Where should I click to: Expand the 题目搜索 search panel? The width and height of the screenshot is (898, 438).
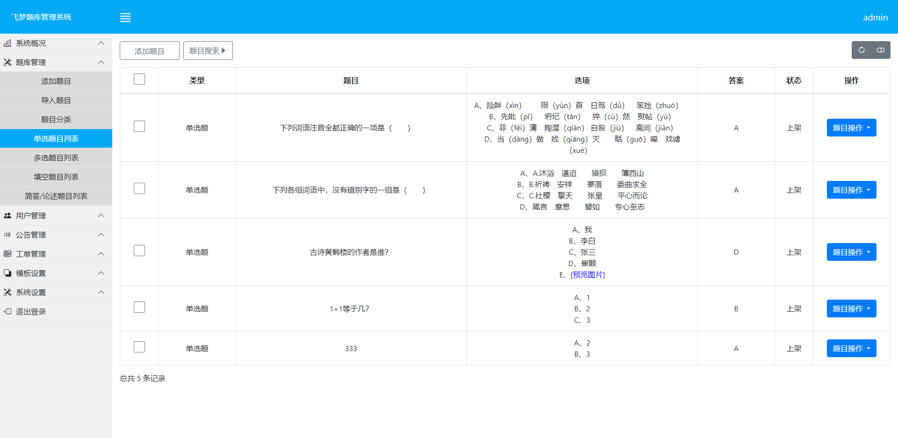[x=208, y=50]
